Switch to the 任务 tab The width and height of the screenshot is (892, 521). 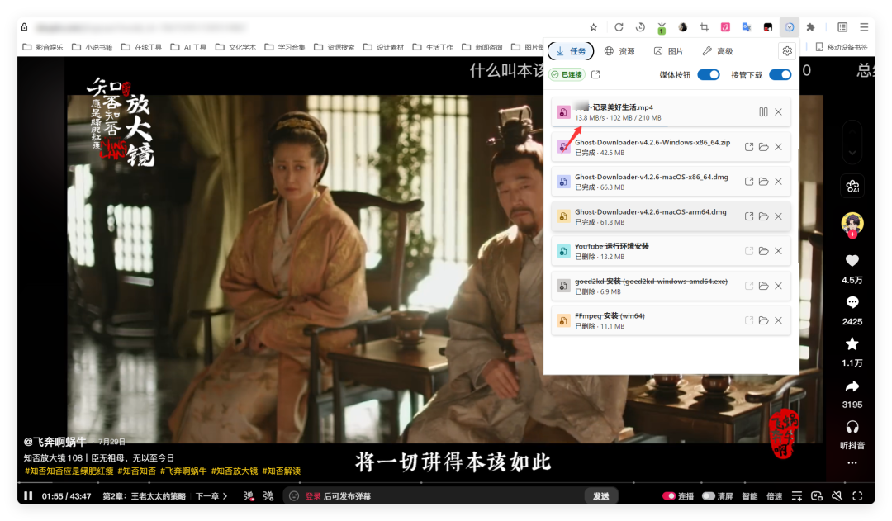point(571,51)
